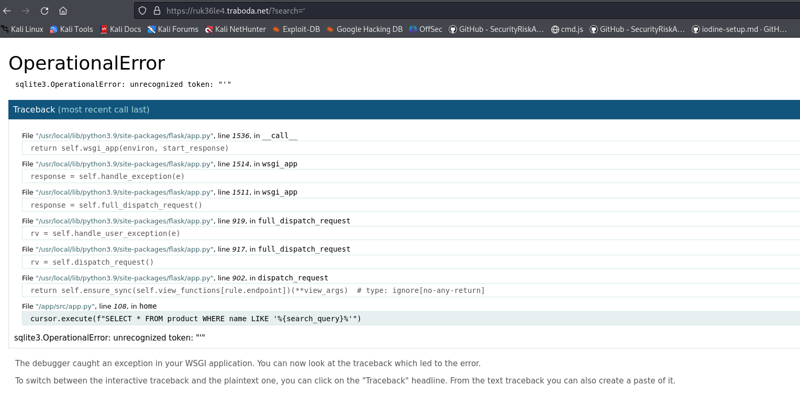Open the Kali Linux bookmark

(x=22, y=29)
